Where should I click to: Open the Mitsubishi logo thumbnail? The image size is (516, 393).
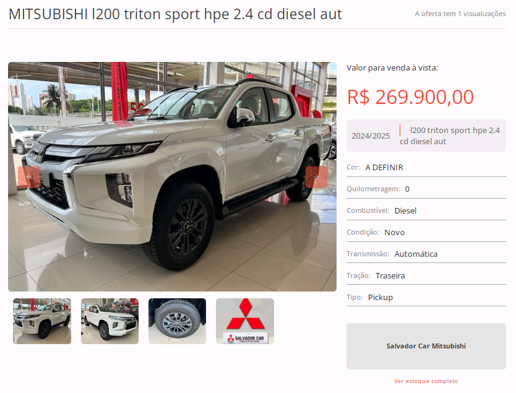(x=245, y=321)
